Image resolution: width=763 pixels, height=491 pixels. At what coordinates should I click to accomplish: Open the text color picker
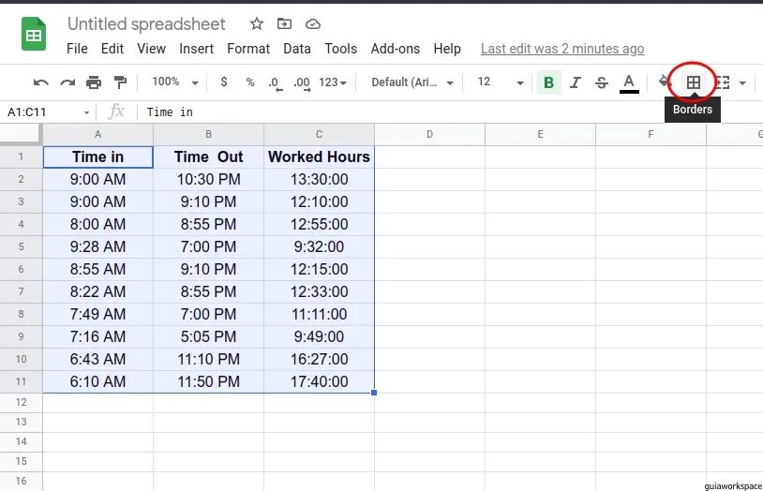click(x=629, y=82)
